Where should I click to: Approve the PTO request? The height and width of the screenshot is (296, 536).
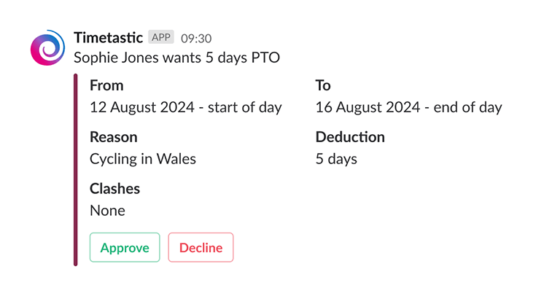click(125, 248)
